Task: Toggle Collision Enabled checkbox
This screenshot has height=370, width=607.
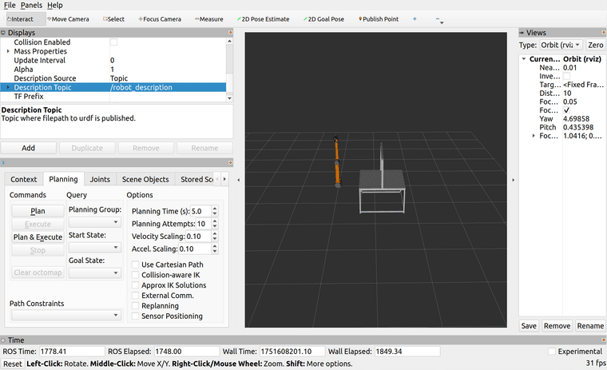Action: point(113,42)
